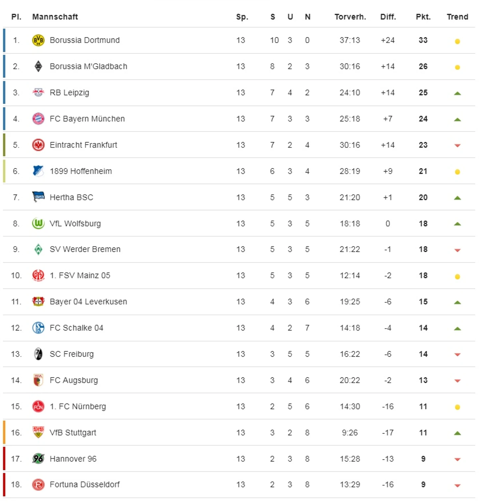
Task: Sort table by the Pkt. column header
Action: coord(423,17)
